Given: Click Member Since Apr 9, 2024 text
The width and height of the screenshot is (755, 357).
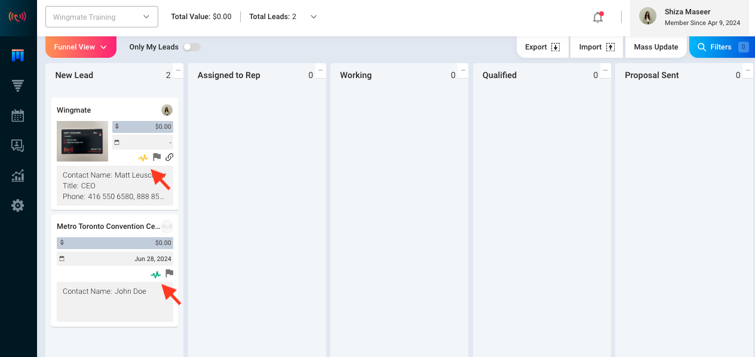Looking at the screenshot, I should (702, 23).
